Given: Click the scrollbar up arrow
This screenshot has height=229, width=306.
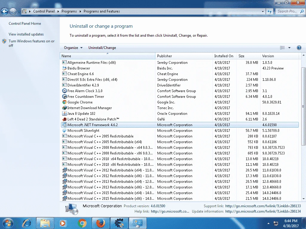Looking at the screenshot, I should pos(304,55).
